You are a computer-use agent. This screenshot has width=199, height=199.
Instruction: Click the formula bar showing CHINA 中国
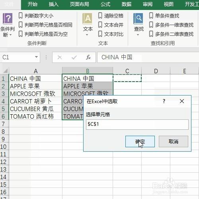148,57
